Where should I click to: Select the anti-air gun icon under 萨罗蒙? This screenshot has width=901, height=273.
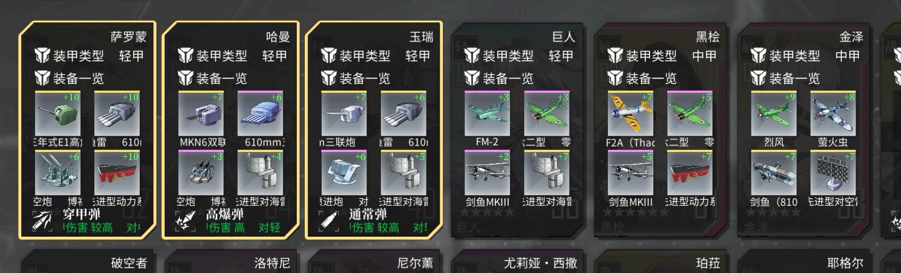58,173
